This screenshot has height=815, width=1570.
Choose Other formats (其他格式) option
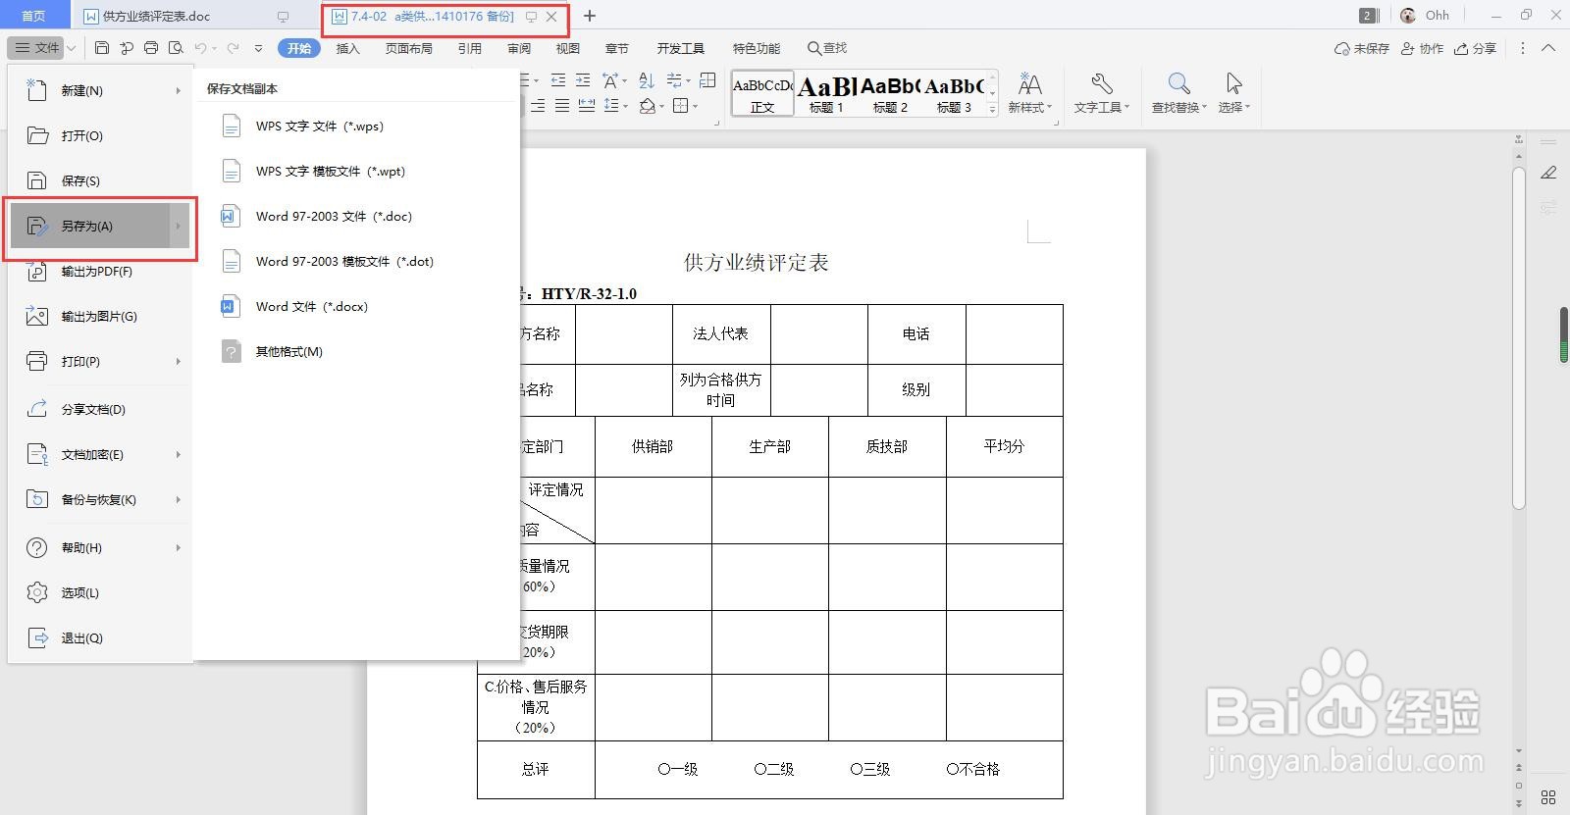[x=356, y=352]
